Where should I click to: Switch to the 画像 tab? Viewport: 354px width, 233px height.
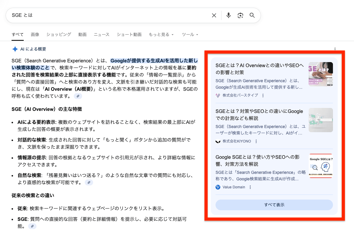click(x=35, y=34)
